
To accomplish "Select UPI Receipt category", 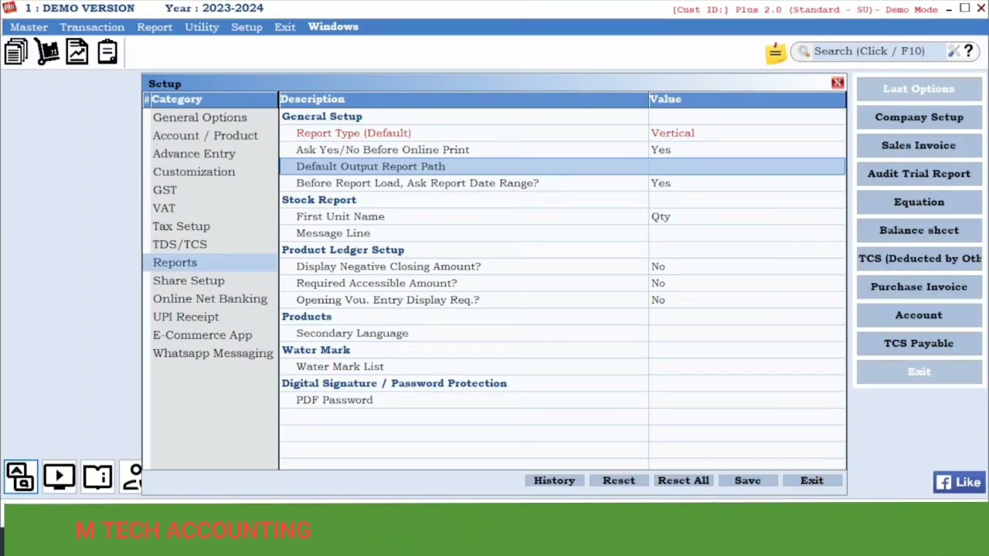I will tap(185, 317).
